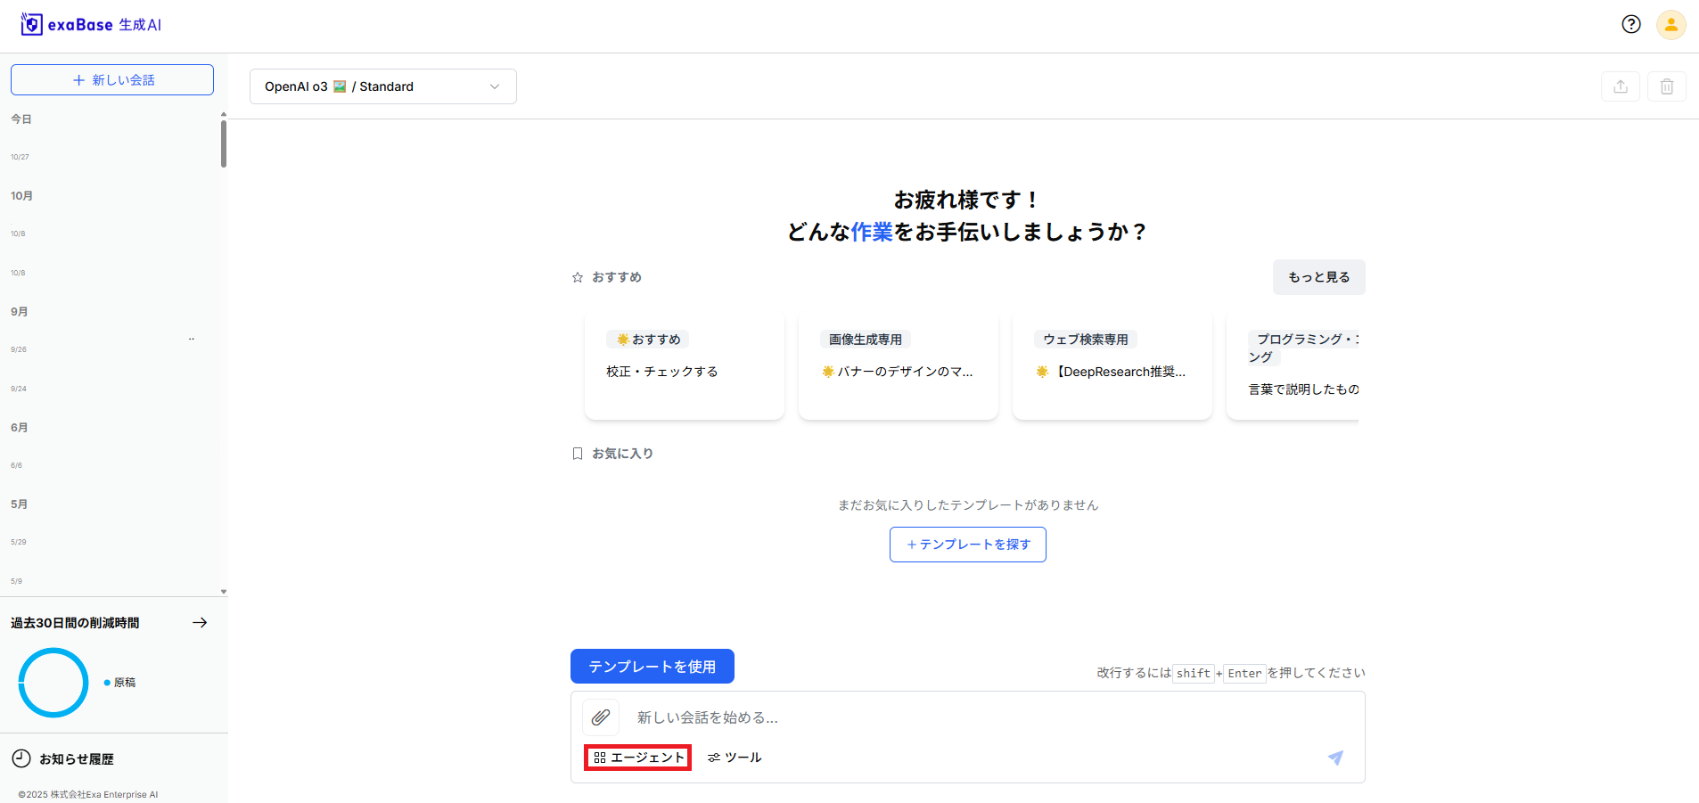The height and width of the screenshot is (803, 1699).
Task: Send message with paper plane icon
Action: coord(1335,758)
